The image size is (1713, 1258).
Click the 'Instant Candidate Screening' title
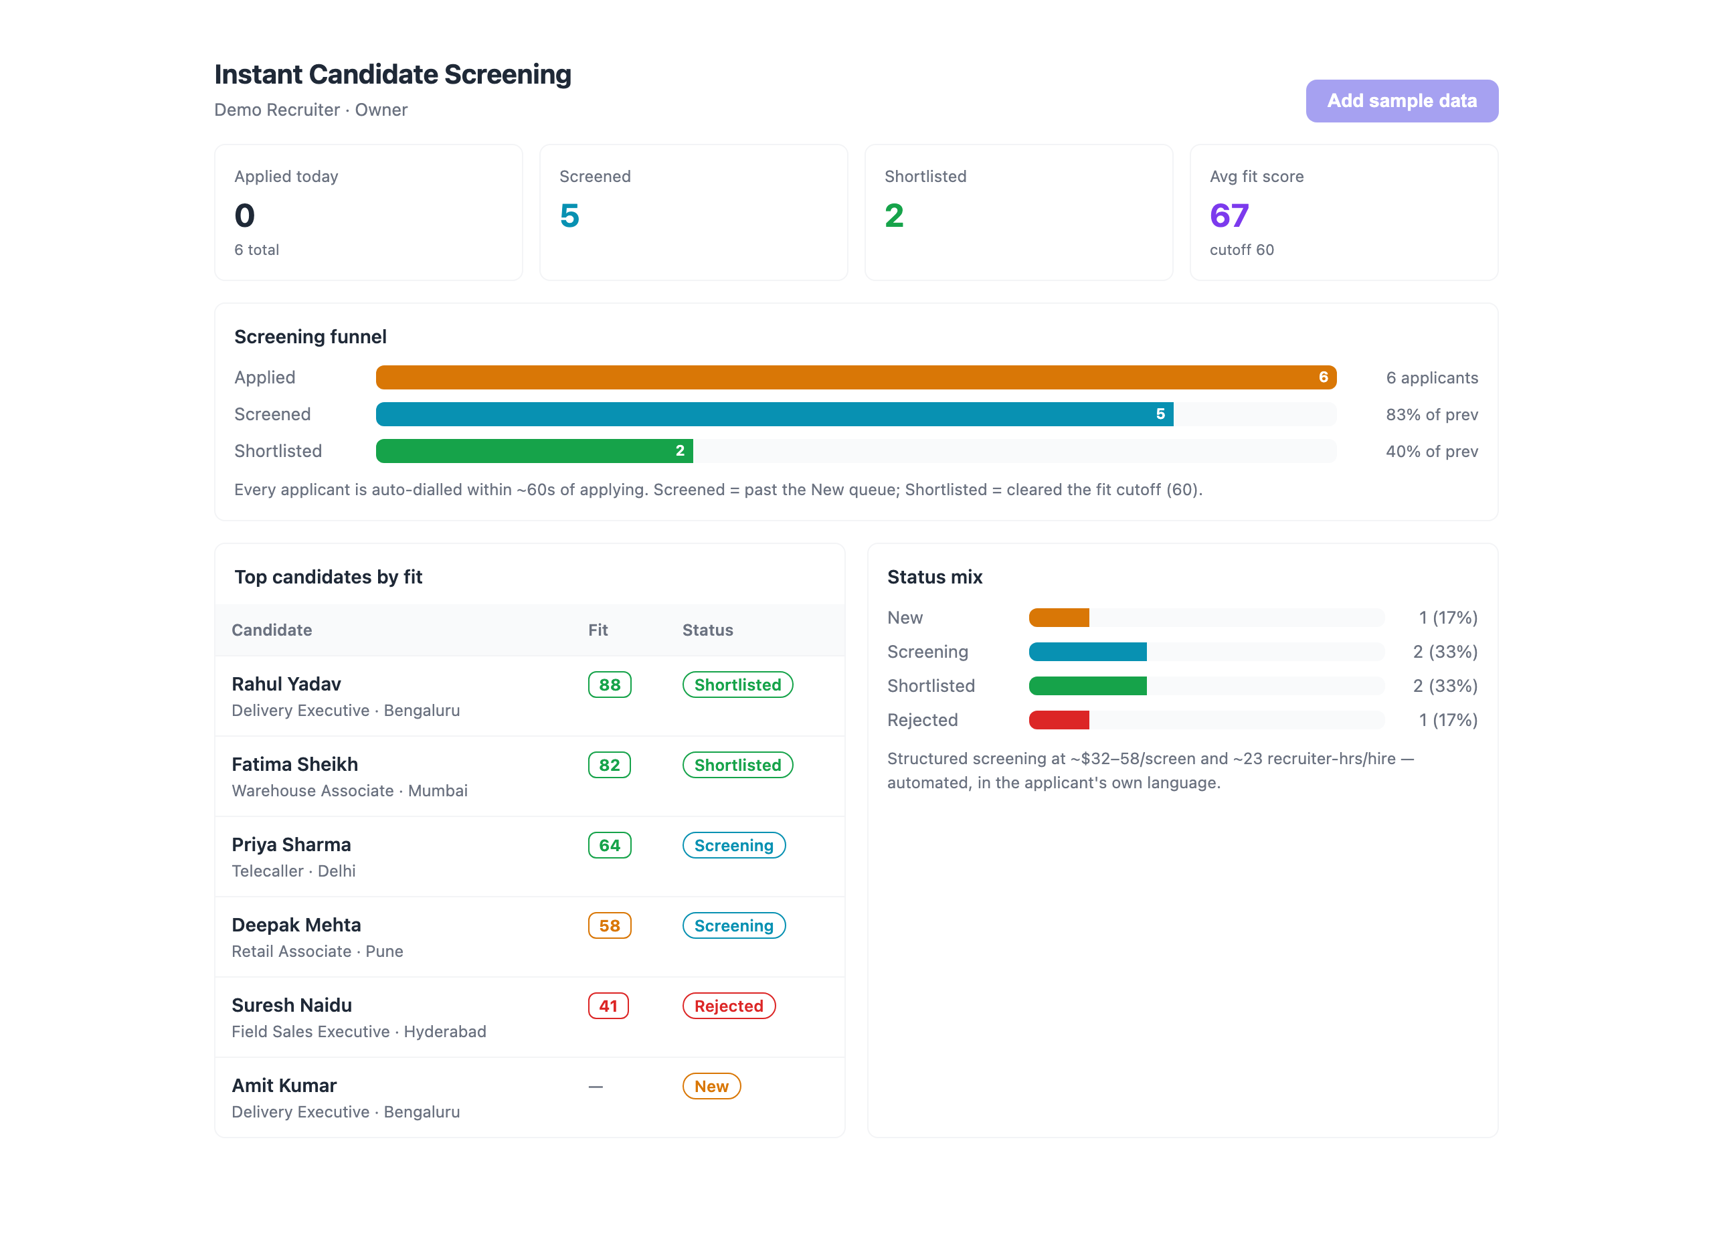coord(393,75)
